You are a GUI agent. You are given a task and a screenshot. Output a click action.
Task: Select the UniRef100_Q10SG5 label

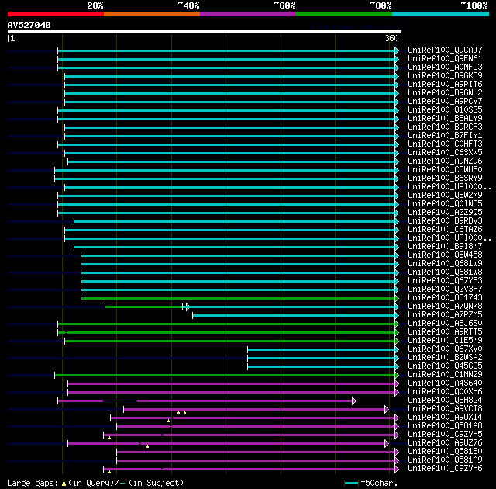pos(445,110)
